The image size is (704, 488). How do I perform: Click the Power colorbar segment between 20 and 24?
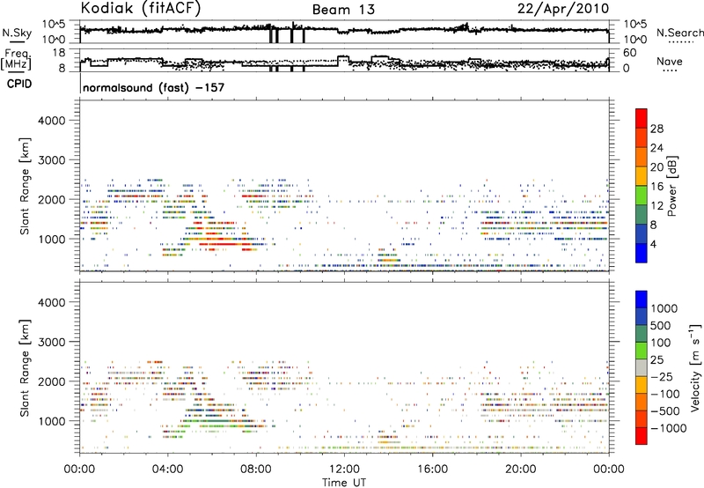pos(642,157)
